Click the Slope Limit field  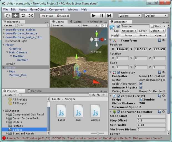pyautogui.click(x=151, y=116)
